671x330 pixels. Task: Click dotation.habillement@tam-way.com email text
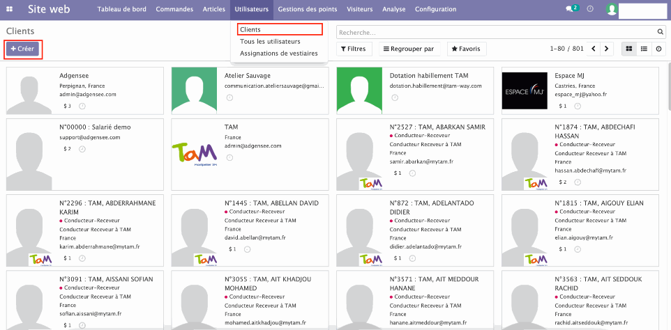pos(436,86)
